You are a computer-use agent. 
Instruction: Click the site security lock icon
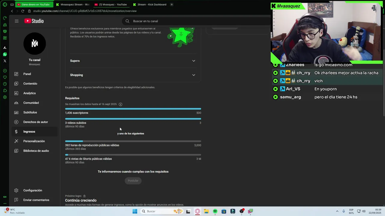tap(29, 11)
